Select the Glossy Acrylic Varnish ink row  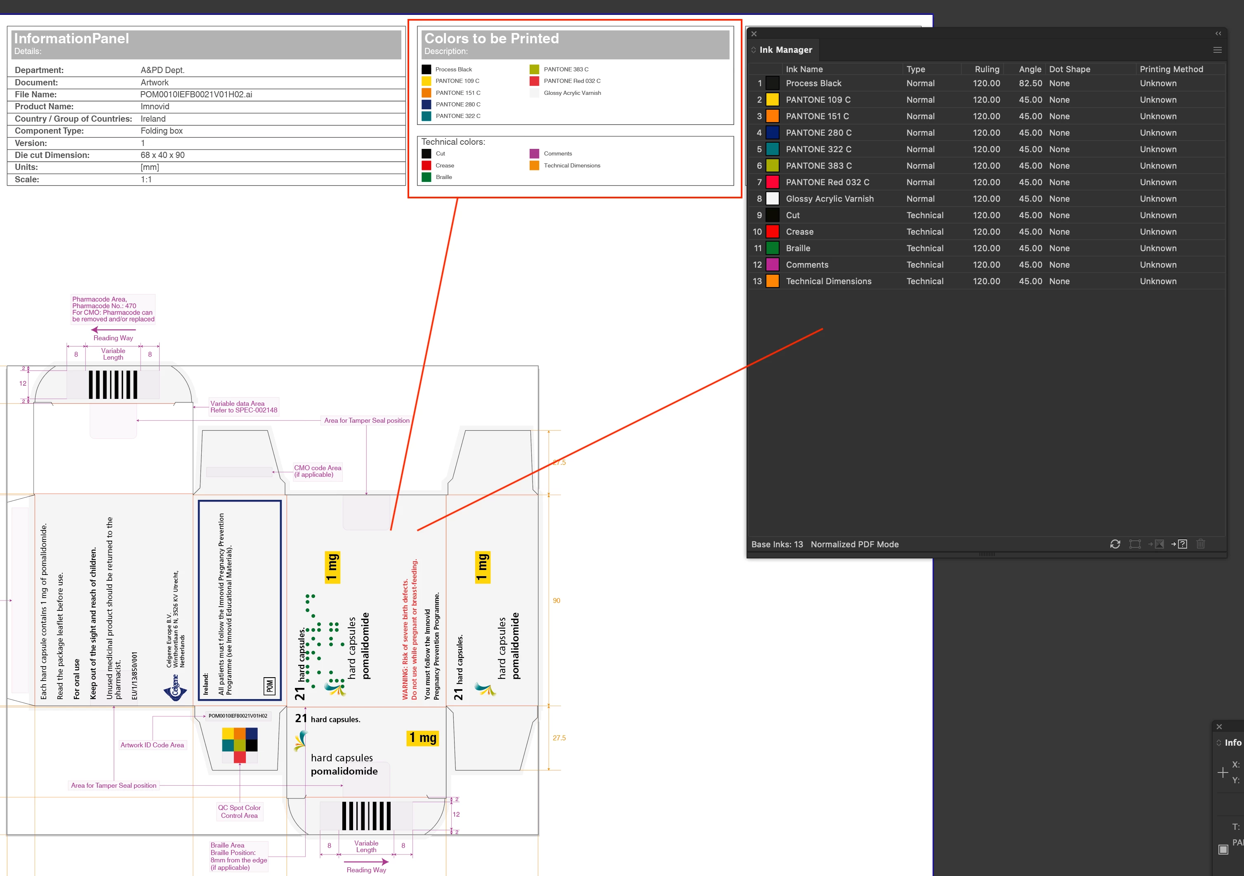tap(829, 199)
